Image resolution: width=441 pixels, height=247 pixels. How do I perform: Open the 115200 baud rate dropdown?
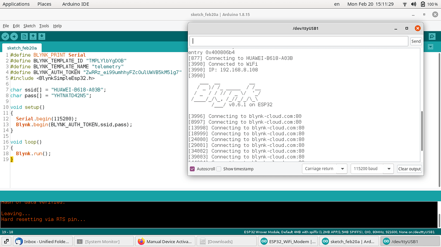click(x=372, y=169)
